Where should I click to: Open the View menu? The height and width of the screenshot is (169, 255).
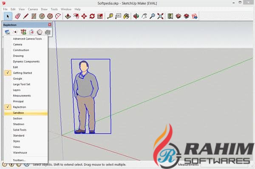[22, 9]
